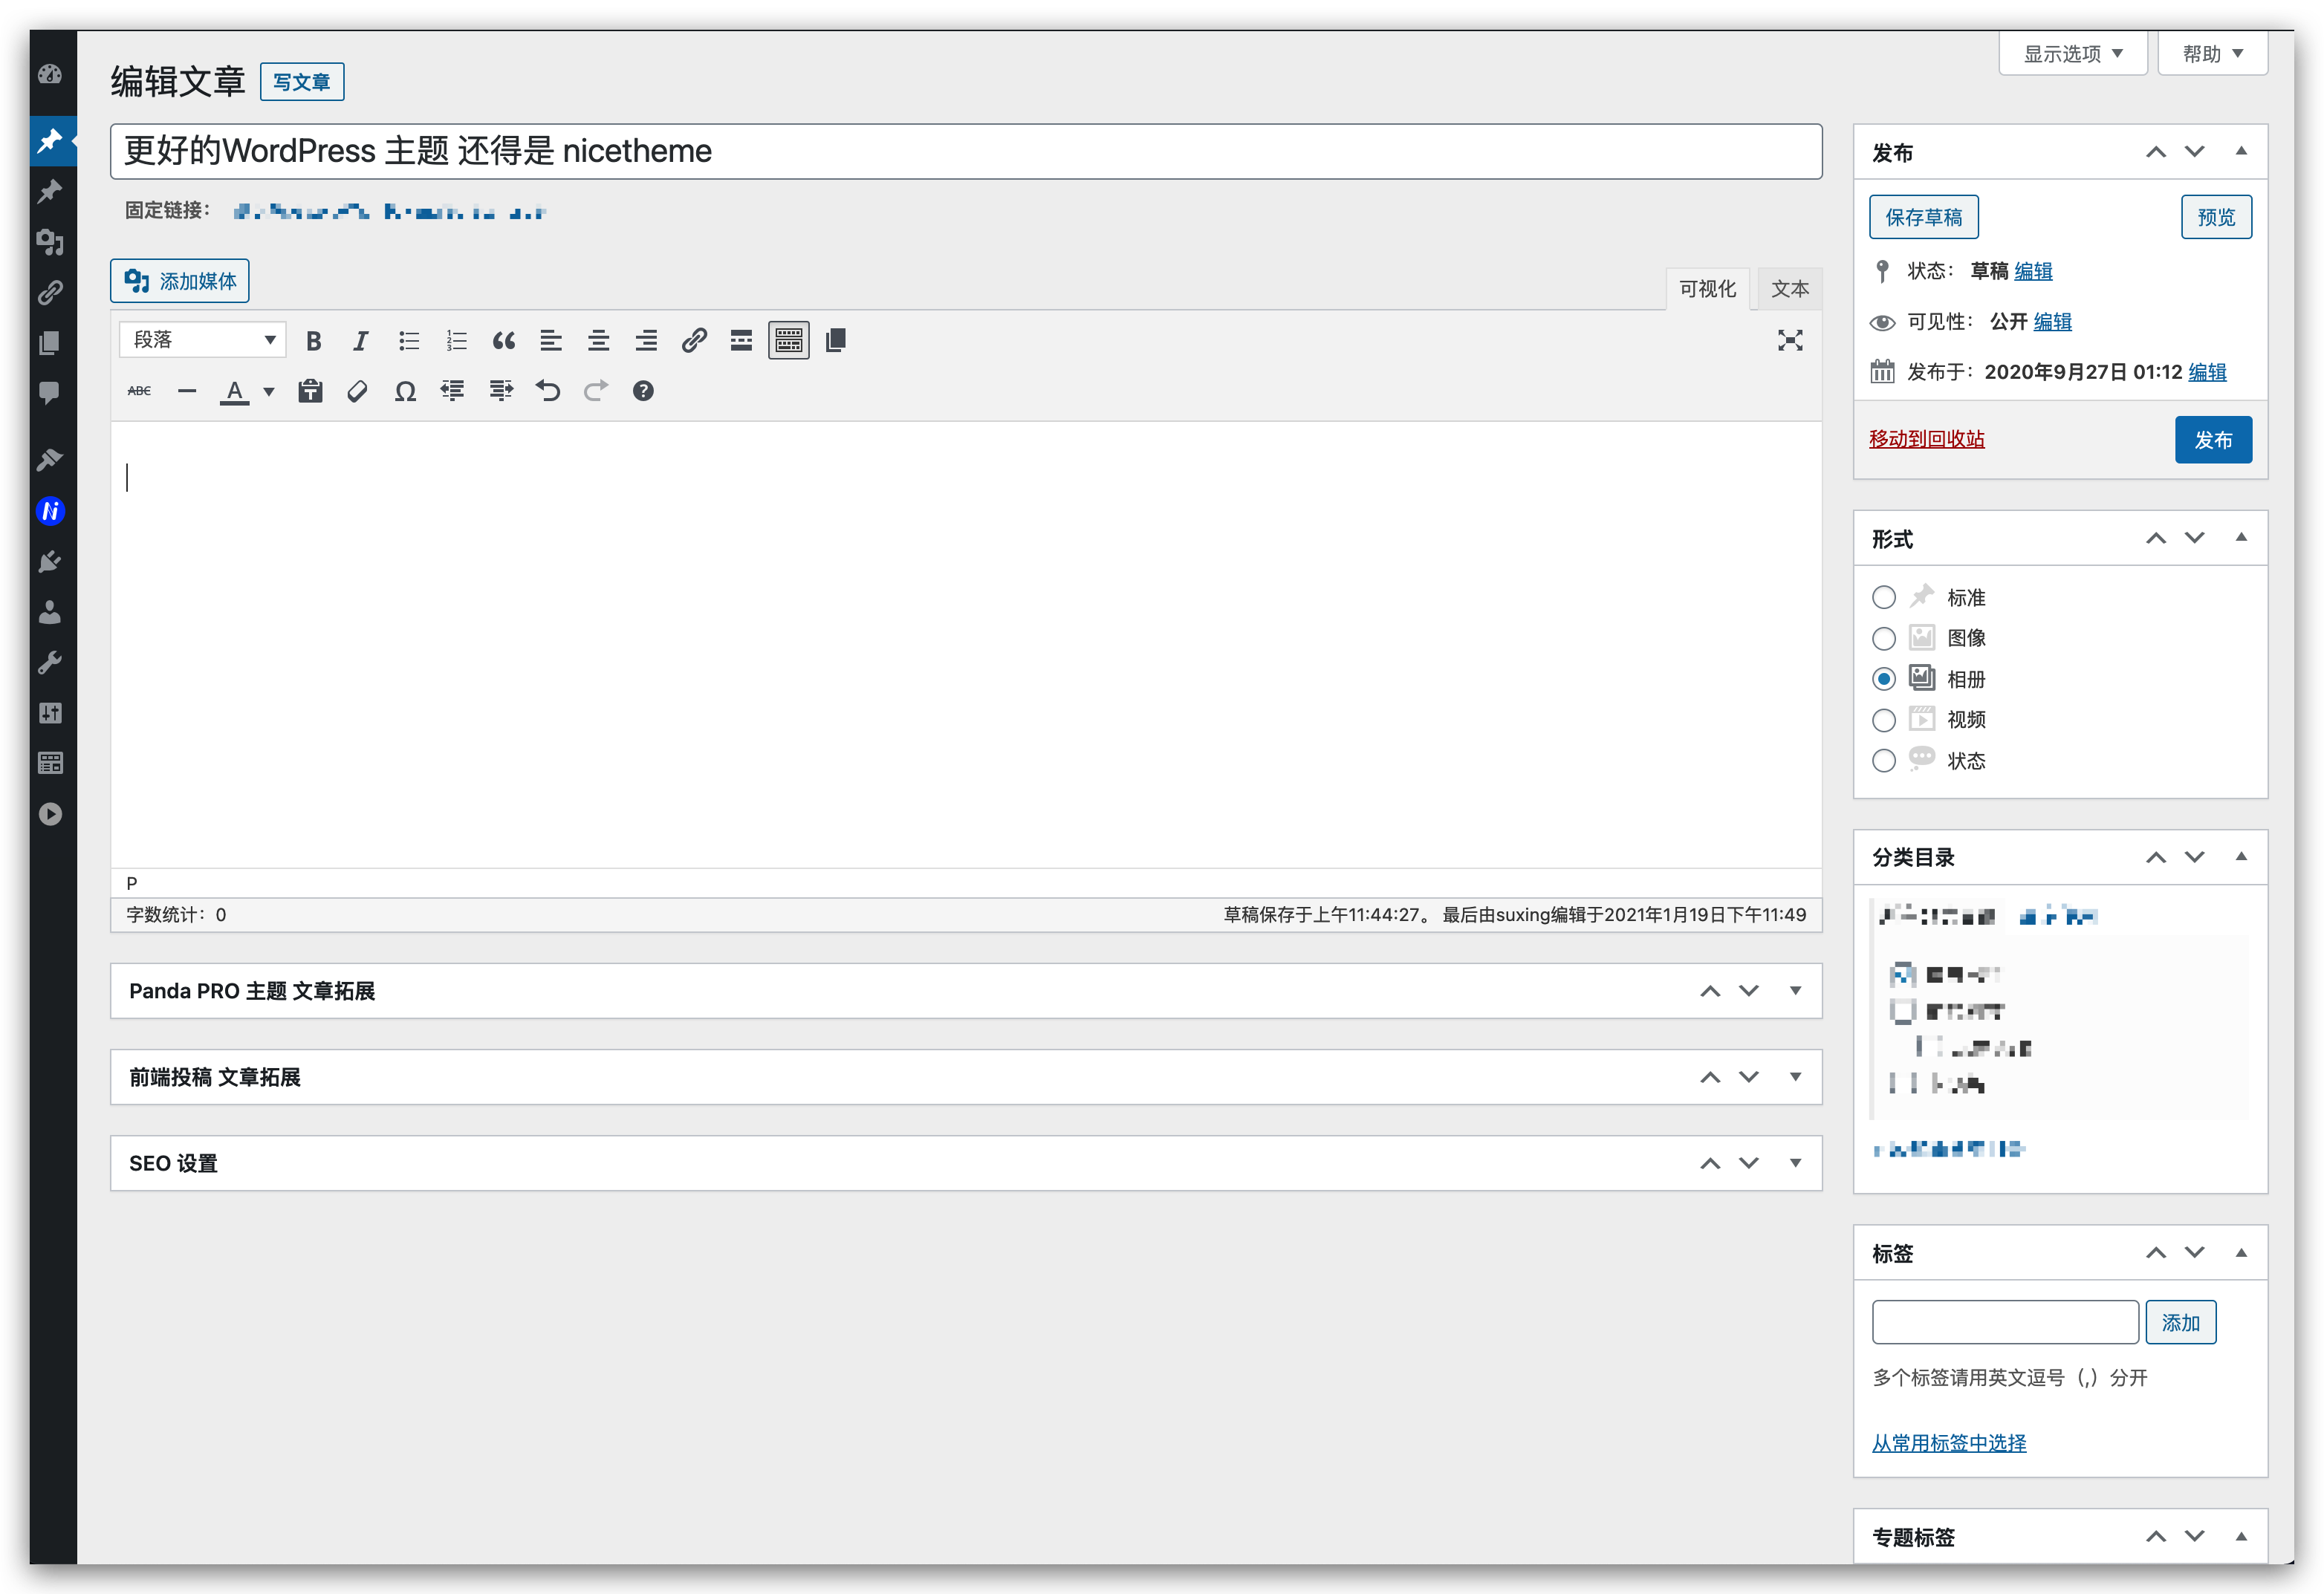Image resolution: width=2324 pixels, height=1594 pixels.
Task: Open the 显示选项 screen options dropdown
Action: [2072, 53]
